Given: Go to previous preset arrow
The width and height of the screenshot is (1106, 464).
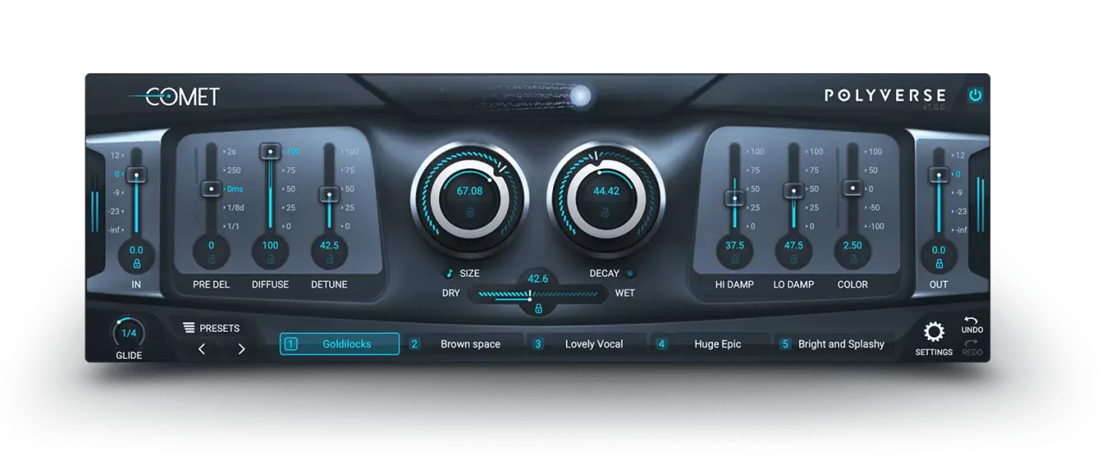Looking at the screenshot, I should [x=201, y=348].
